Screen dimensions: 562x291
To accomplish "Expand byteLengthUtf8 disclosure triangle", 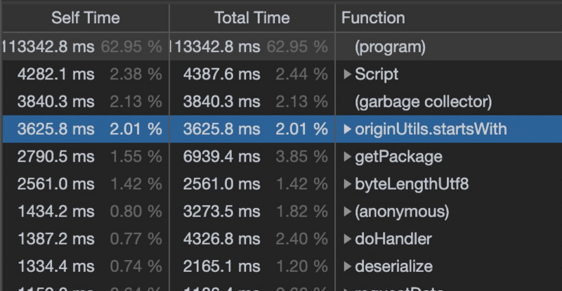I will click(348, 184).
